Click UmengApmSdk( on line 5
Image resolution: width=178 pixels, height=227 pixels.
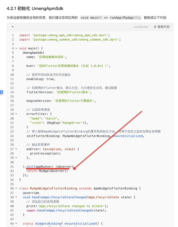pyautogui.click(x=34, y=53)
